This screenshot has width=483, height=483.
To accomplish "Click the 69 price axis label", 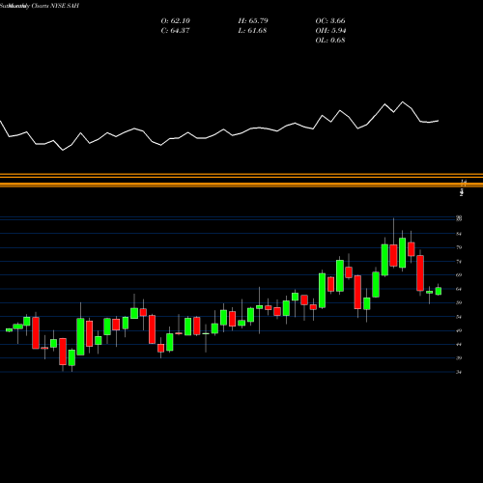I will click(x=459, y=275).
